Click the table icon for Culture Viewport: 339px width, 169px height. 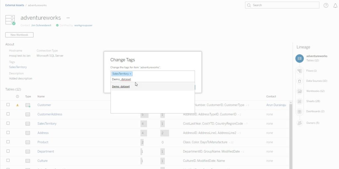(28, 161)
